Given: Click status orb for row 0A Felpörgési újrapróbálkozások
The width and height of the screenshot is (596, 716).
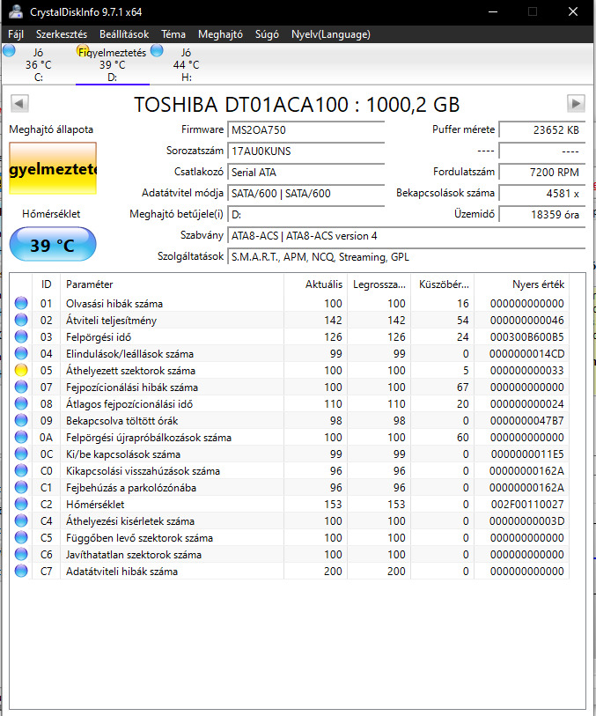Looking at the screenshot, I should (21, 437).
